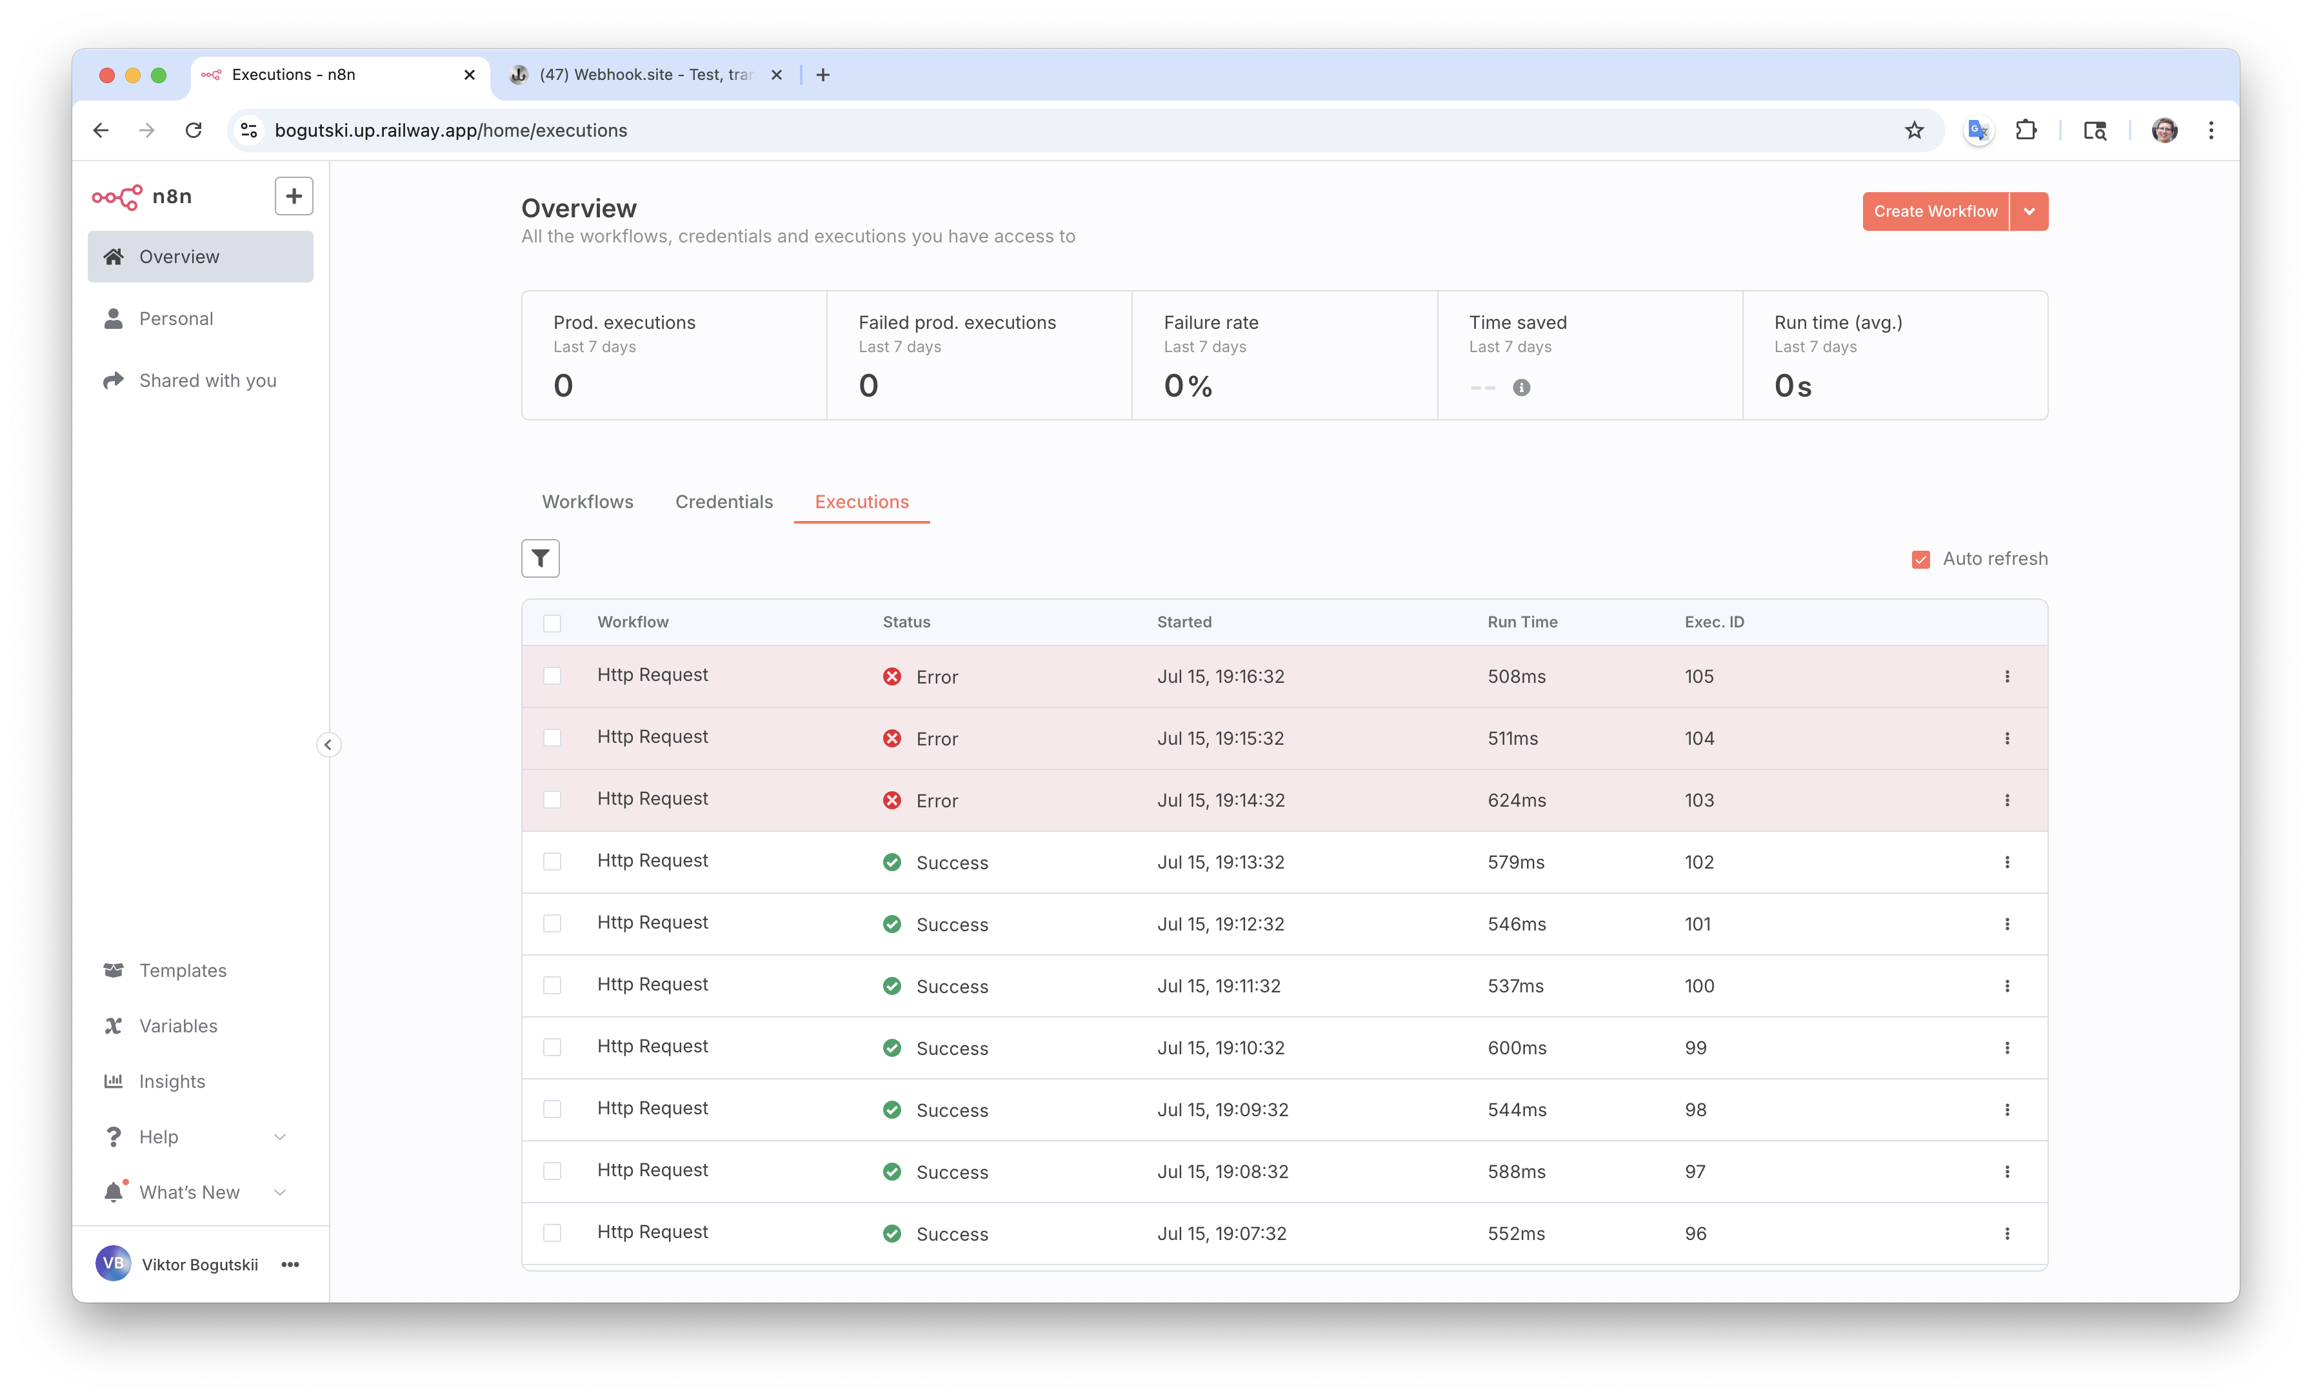
Task: Click the plus icon beside n8n logo
Action: (294, 196)
